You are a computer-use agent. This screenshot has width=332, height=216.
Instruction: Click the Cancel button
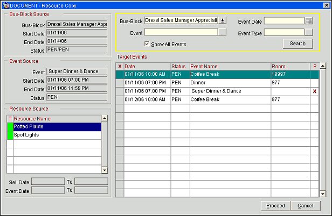pos(305,206)
